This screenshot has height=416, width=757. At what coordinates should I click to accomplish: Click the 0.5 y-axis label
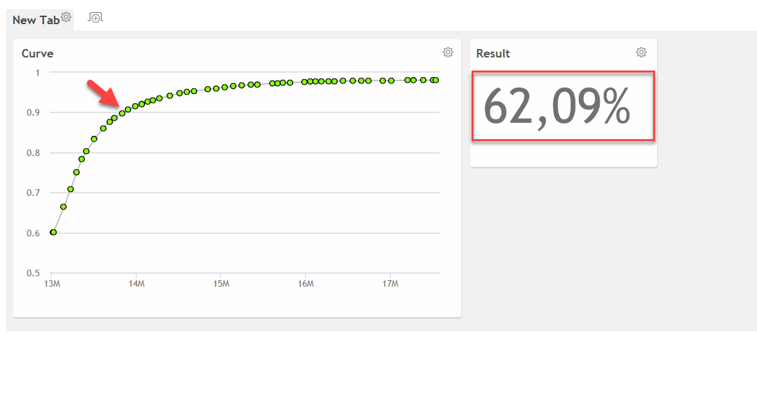pos(33,273)
